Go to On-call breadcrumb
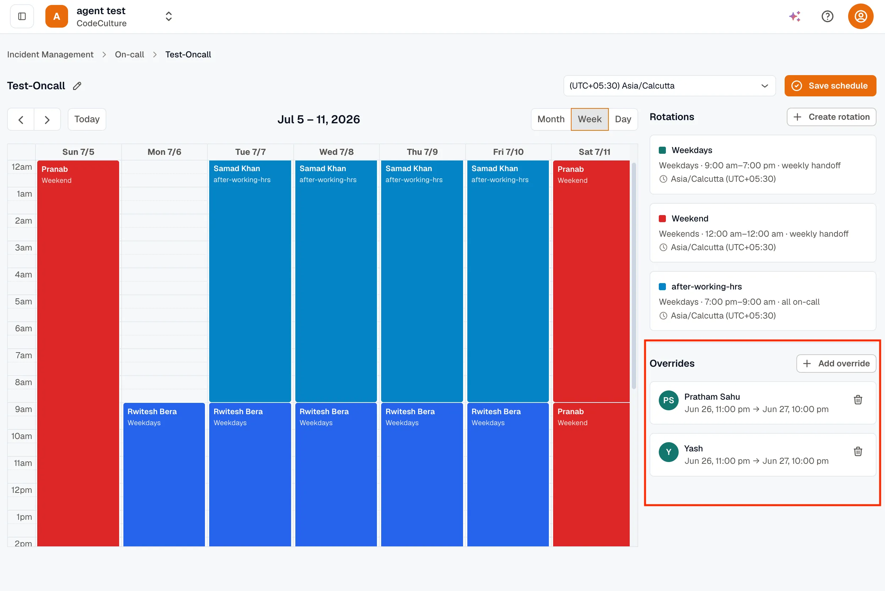 (129, 54)
